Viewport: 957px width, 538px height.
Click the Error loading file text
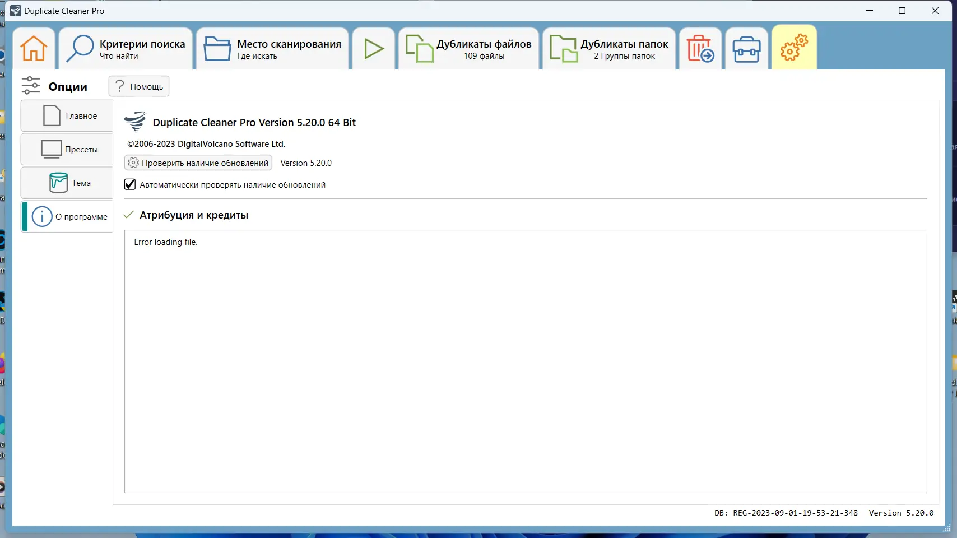[166, 242]
